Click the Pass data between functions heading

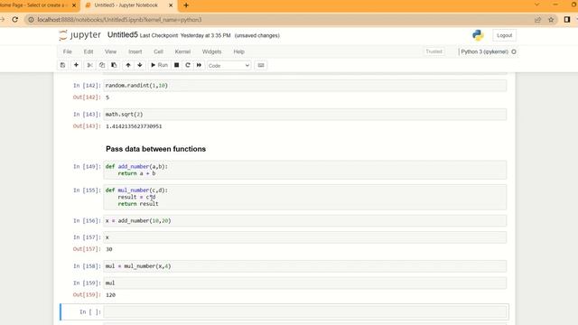point(155,149)
